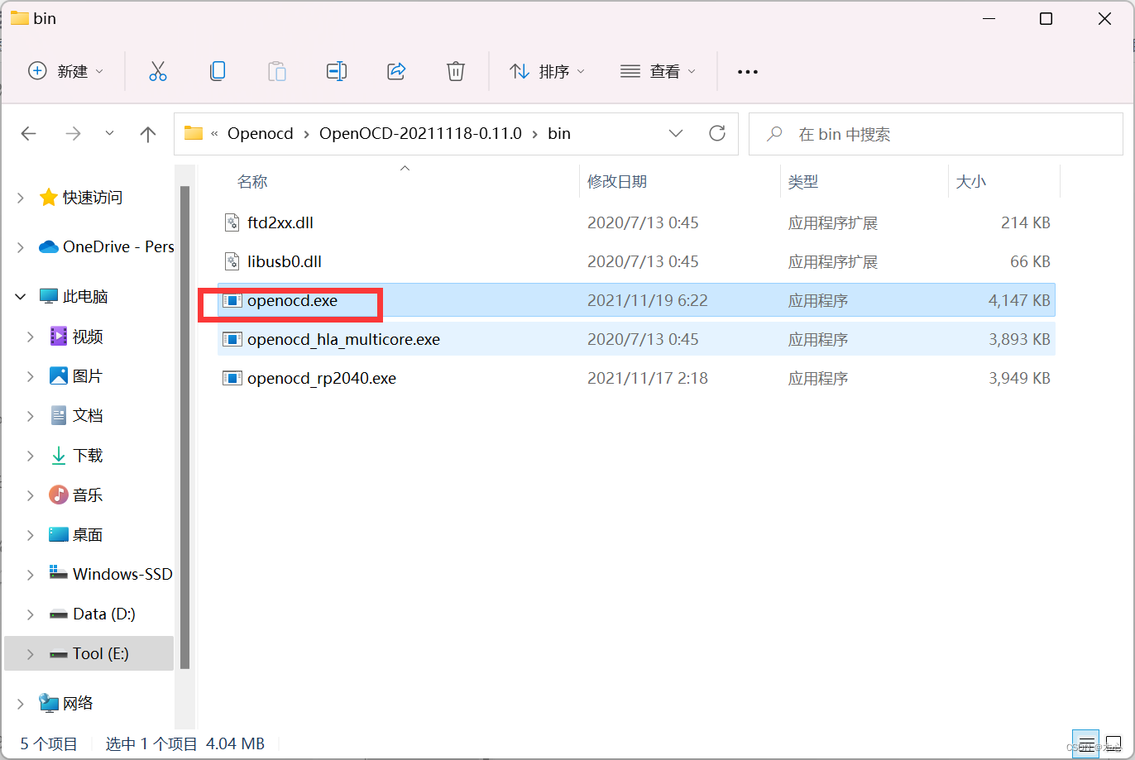Screen dimensions: 1135x760
Task: Open the 排序 sort dropdown
Action: coord(547,71)
